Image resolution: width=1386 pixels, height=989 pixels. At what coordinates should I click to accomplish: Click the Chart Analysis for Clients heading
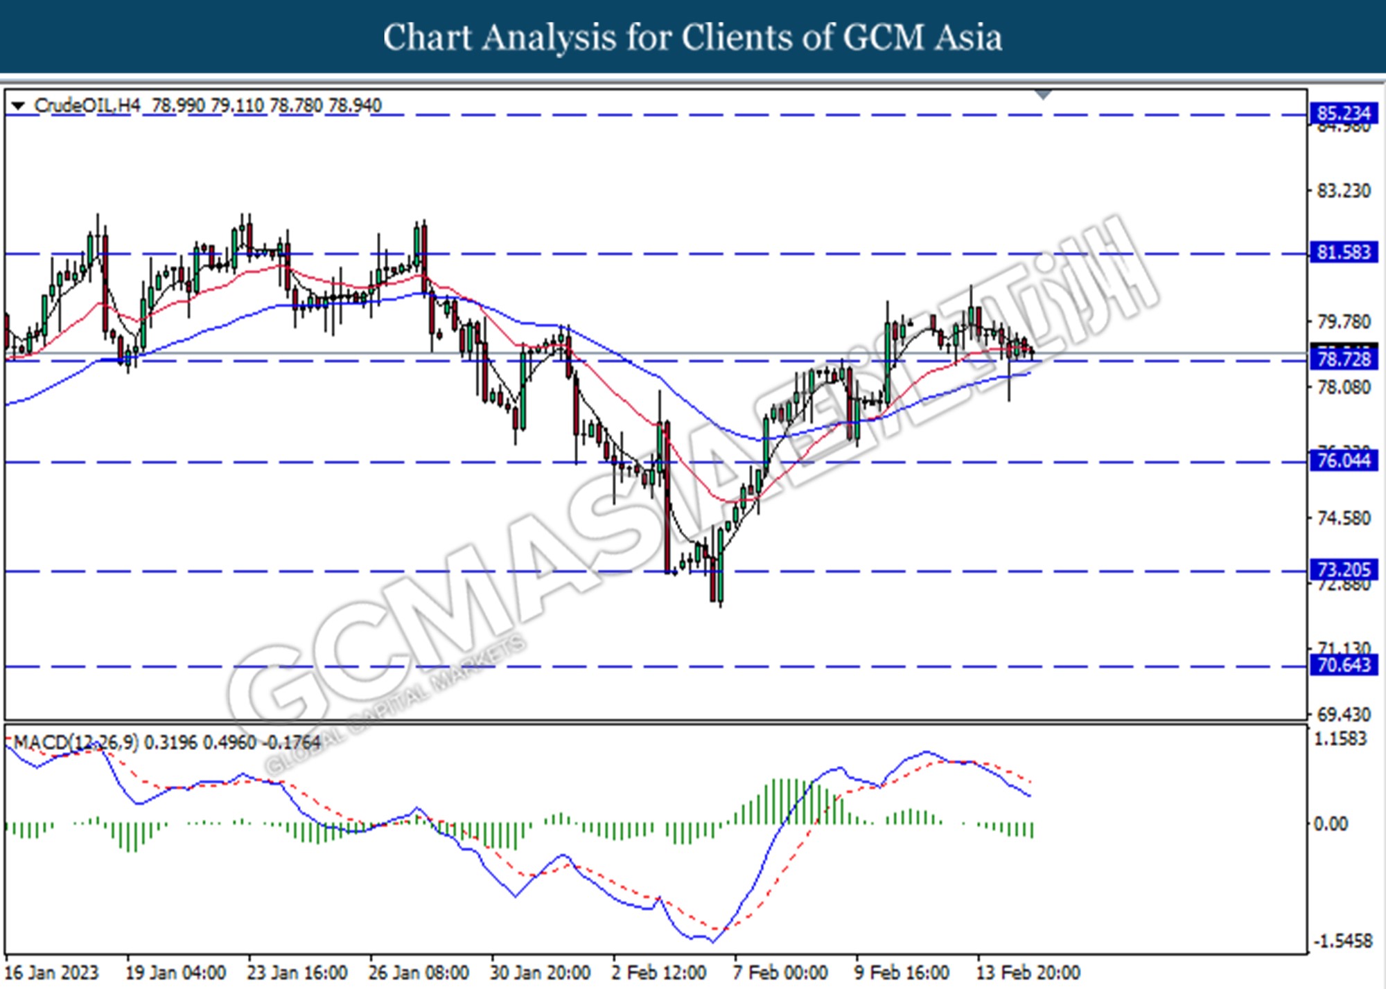click(x=693, y=37)
